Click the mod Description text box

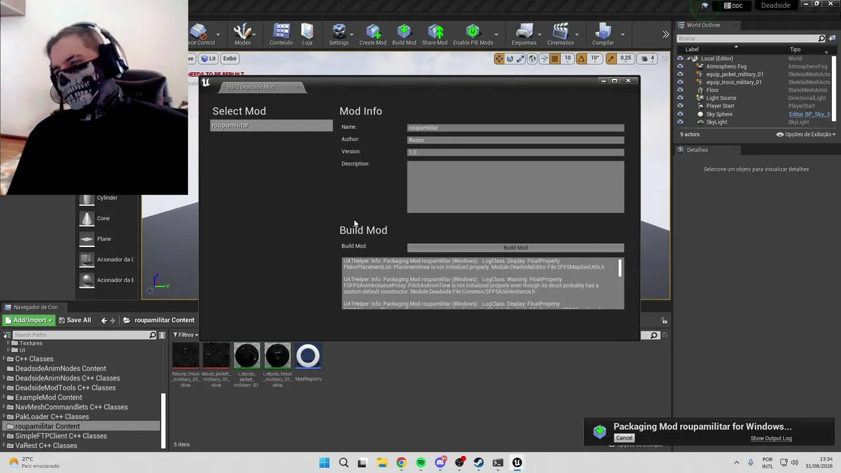tap(515, 187)
